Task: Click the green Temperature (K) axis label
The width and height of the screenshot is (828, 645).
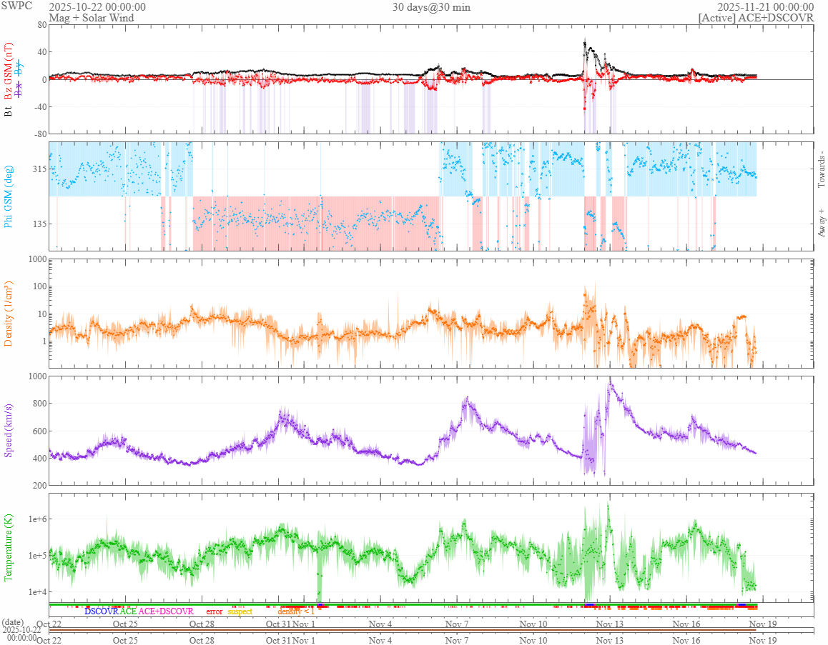Action: (x=8, y=547)
